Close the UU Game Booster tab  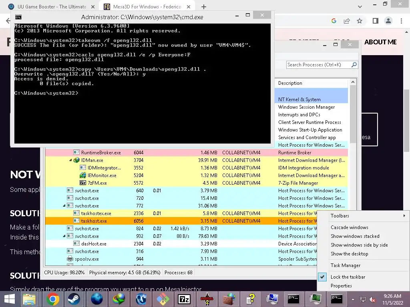[93, 7]
